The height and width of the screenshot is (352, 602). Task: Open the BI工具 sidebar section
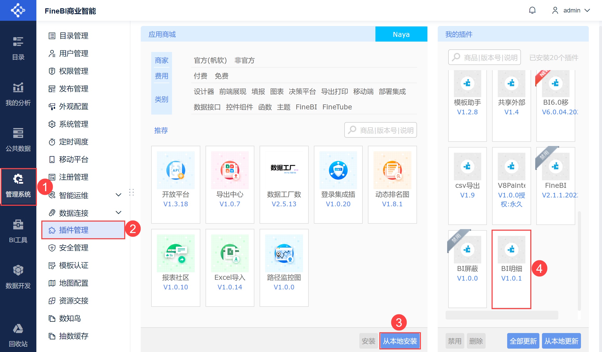point(18,231)
